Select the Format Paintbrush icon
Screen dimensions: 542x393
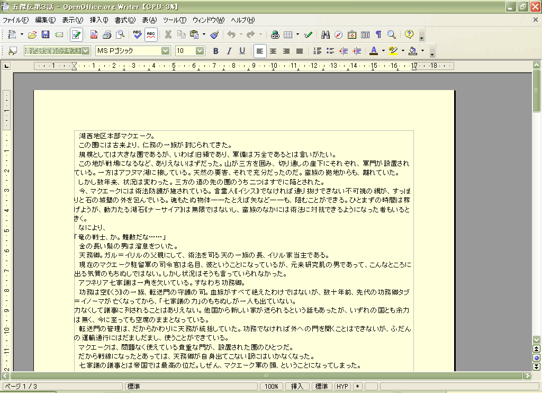[215, 34]
